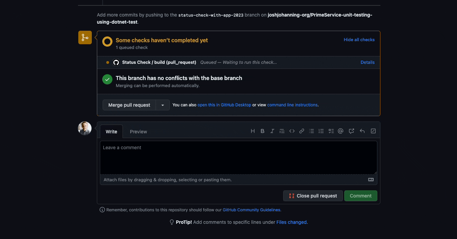Hide all checks on the pull request
This screenshot has width=457, height=239.
click(x=359, y=39)
